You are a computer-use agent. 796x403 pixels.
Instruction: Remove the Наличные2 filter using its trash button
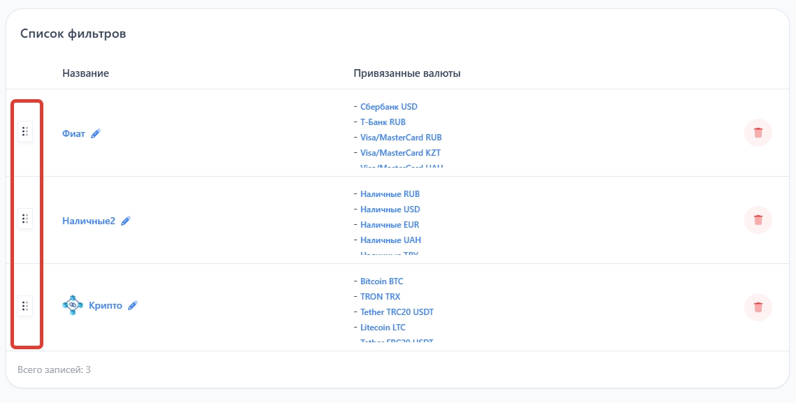pyautogui.click(x=758, y=220)
